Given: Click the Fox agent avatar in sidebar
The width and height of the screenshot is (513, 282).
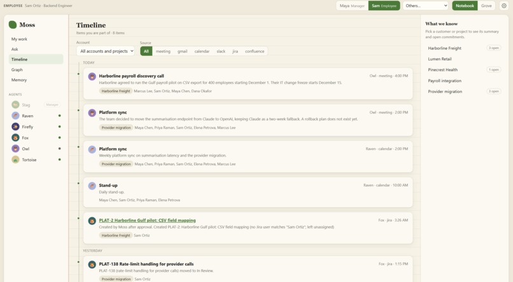Looking at the screenshot, I should coord(15,137).
